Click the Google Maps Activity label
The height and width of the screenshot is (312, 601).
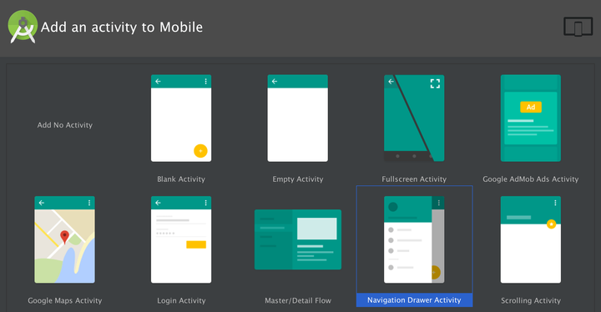click(x=65, y=300)
